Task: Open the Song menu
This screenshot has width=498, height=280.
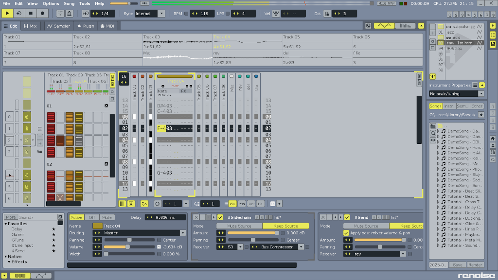Action: 69,3
